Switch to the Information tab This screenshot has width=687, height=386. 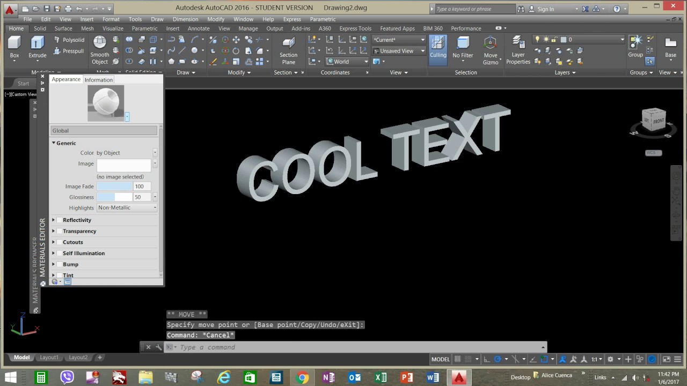(x=99, y=80)
